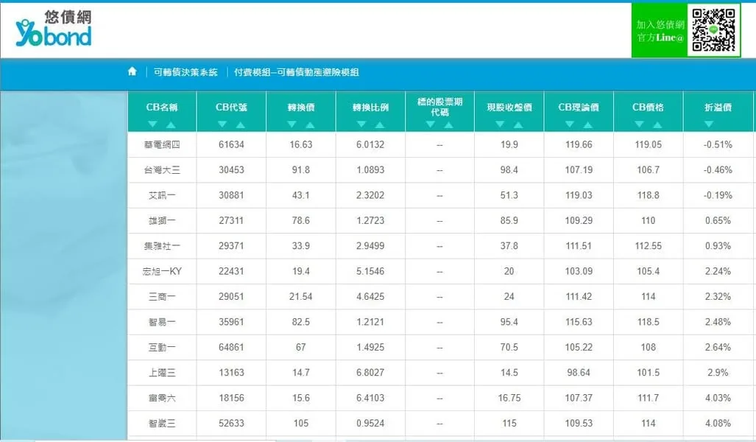Viewport: 756px width, 442px height.
Task: Open 付費模組—可轉債動態避險模組 breadcrumb item
Action: click(x=296, y=72)
